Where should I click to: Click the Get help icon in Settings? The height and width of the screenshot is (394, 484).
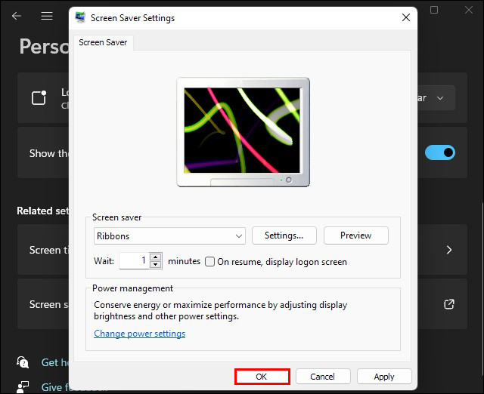[x=23, y=362]
